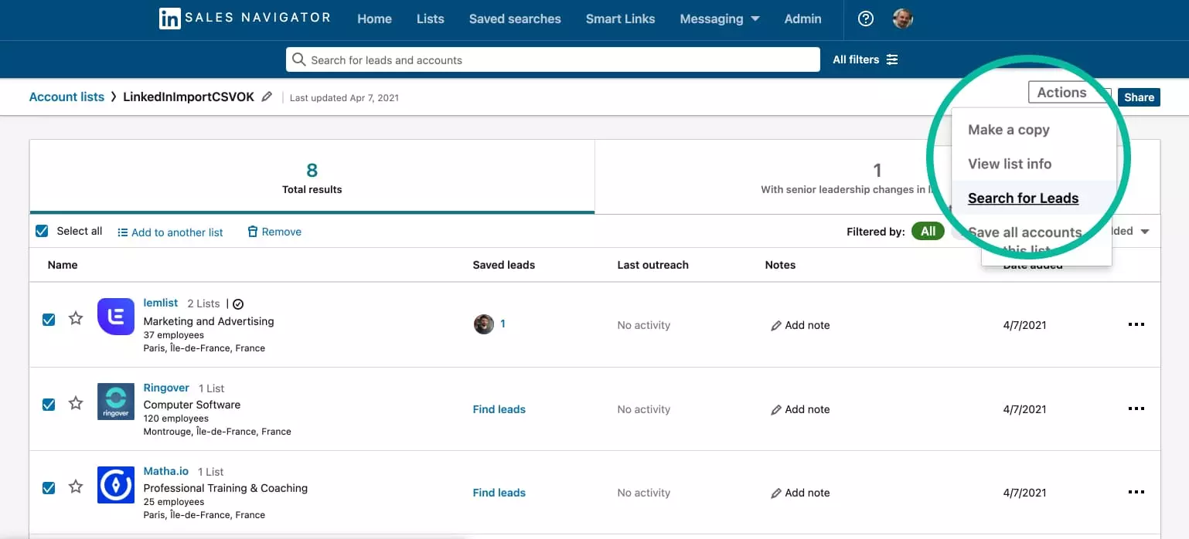The width and height of the screenshot is (1189, 539).
Task: Click the pencil icon in lemlist notes
Action: coord(776,326)
